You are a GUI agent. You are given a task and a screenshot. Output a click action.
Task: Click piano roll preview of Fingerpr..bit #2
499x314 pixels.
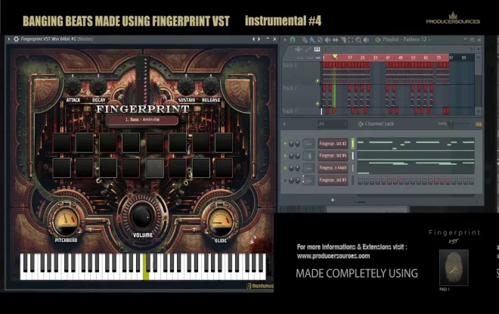[416, 144]
